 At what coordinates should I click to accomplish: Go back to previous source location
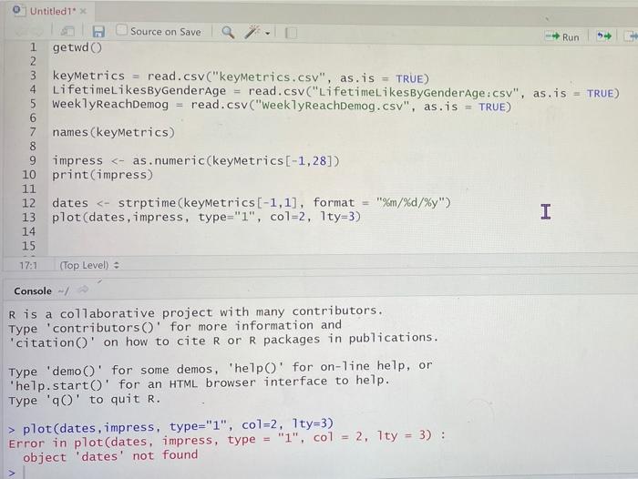point(20,32)
